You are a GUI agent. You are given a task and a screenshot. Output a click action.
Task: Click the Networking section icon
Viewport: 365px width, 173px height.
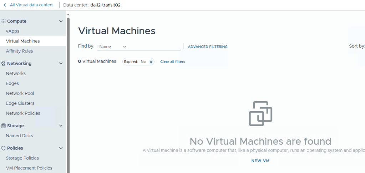tap(4, 64)
